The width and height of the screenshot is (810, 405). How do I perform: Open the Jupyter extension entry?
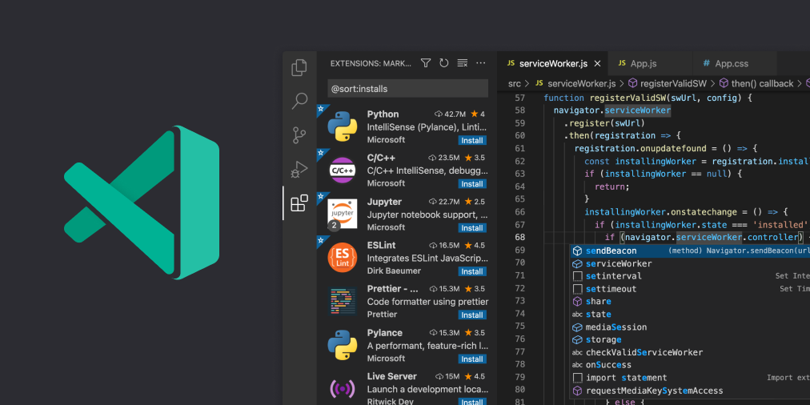coord(407,213)
